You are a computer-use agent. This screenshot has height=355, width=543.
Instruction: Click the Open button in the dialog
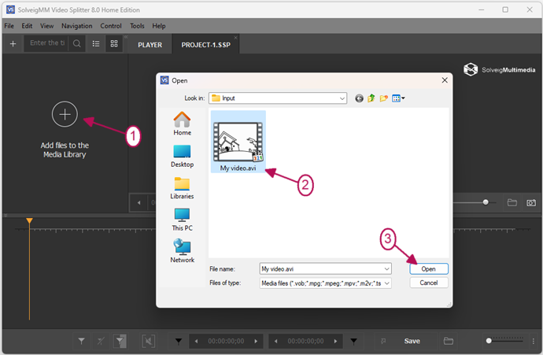point(429,268)
